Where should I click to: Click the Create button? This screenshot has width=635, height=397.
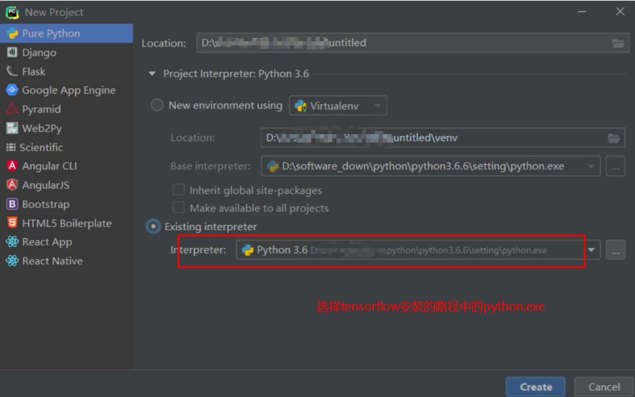(536, 387)
